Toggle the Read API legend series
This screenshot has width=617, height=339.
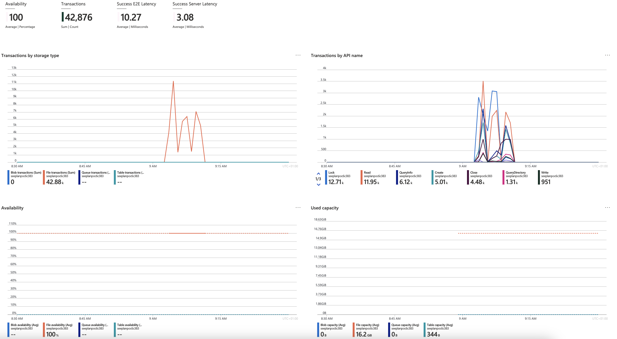(374, 177)
